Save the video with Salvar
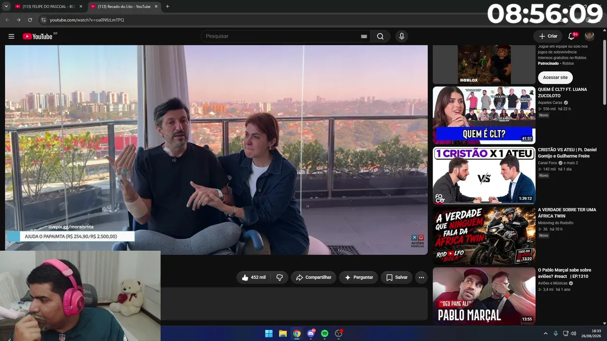The width and height of the screenshot is (607, 341). click(396, 278)
